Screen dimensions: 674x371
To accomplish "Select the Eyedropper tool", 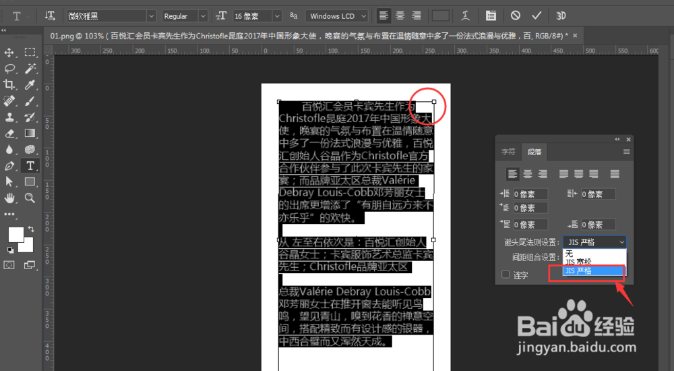I will (30, 85).
